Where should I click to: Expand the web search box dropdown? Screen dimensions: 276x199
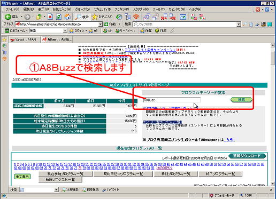[239, 25]
